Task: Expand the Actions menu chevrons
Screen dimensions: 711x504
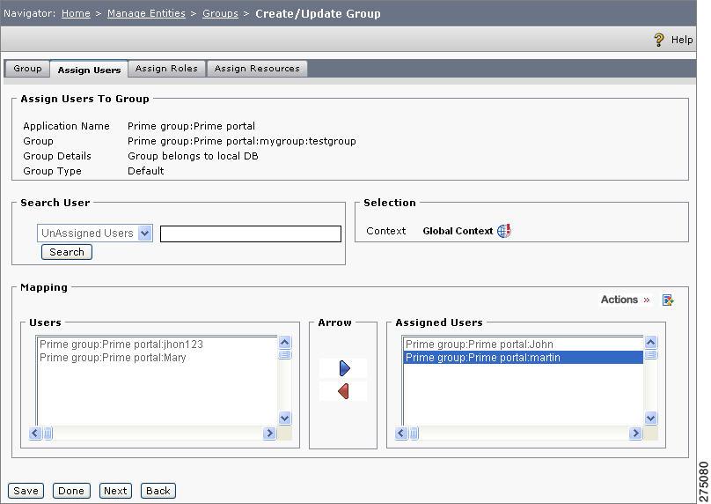Action: (647, 300)
